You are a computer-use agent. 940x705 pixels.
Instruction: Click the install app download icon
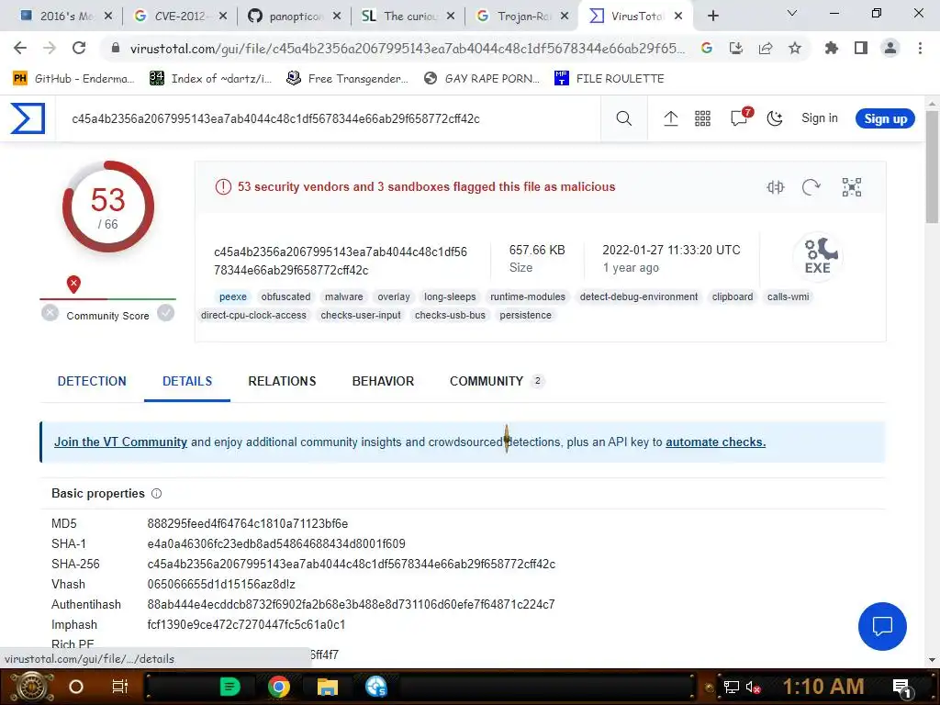click(x=735, y=48)
